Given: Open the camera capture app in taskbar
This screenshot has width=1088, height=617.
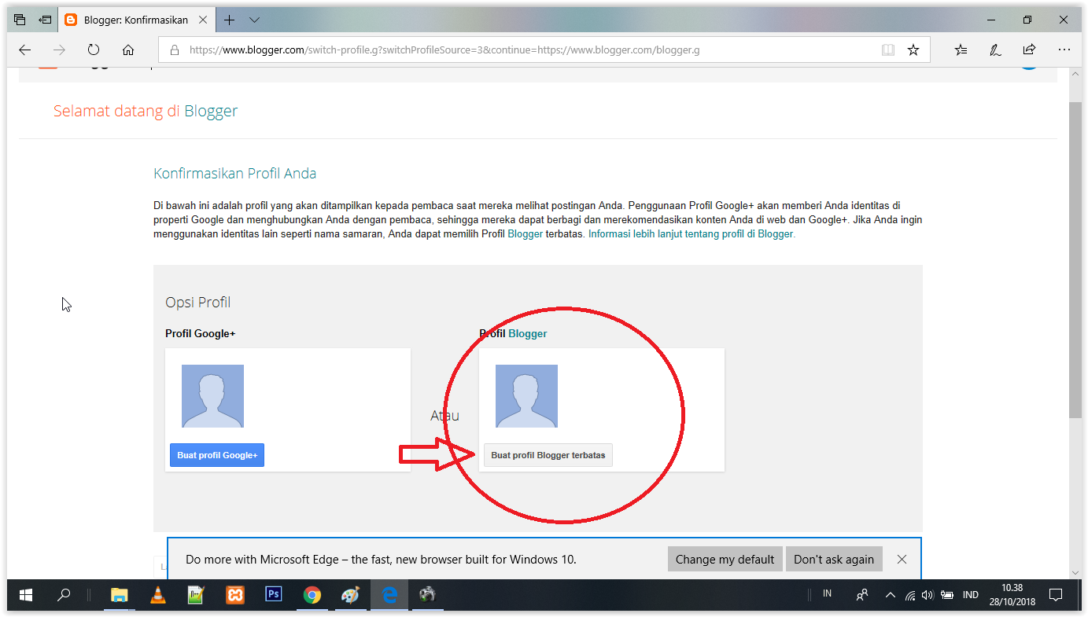Looking at the screenshot, I should (x=427, y=595).
